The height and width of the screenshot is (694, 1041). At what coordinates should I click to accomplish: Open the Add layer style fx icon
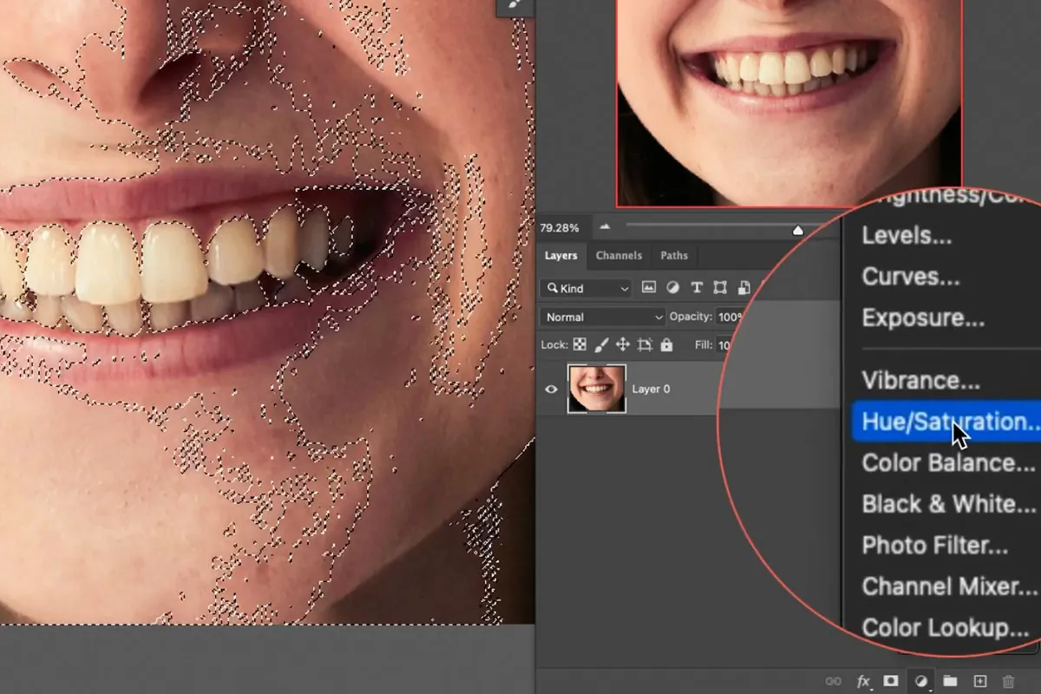click(863, 681)
